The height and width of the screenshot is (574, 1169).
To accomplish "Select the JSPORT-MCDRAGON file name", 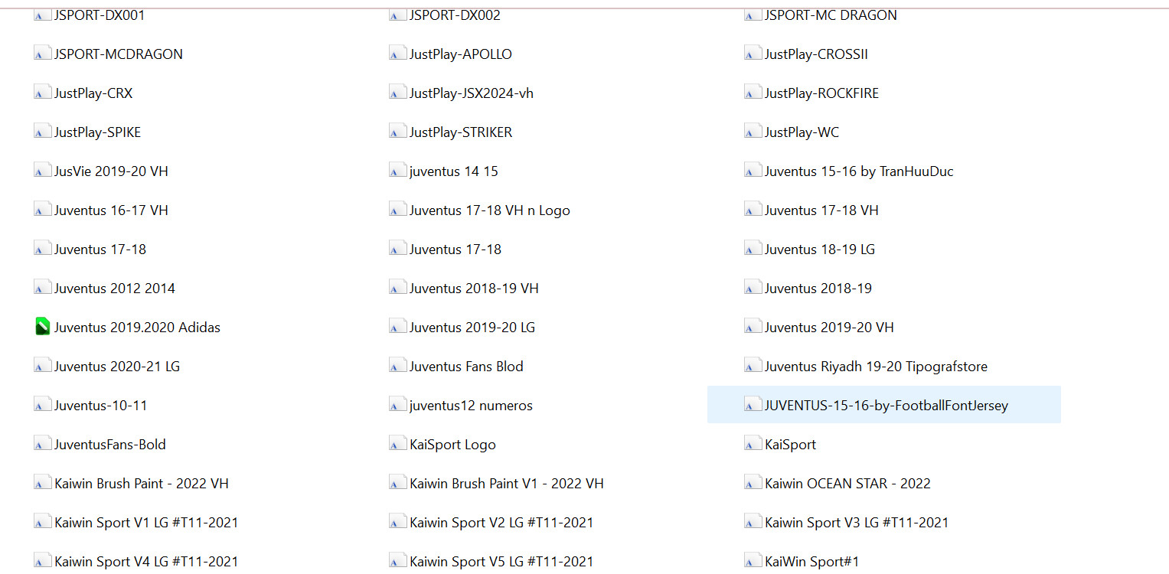I will 119,54.
